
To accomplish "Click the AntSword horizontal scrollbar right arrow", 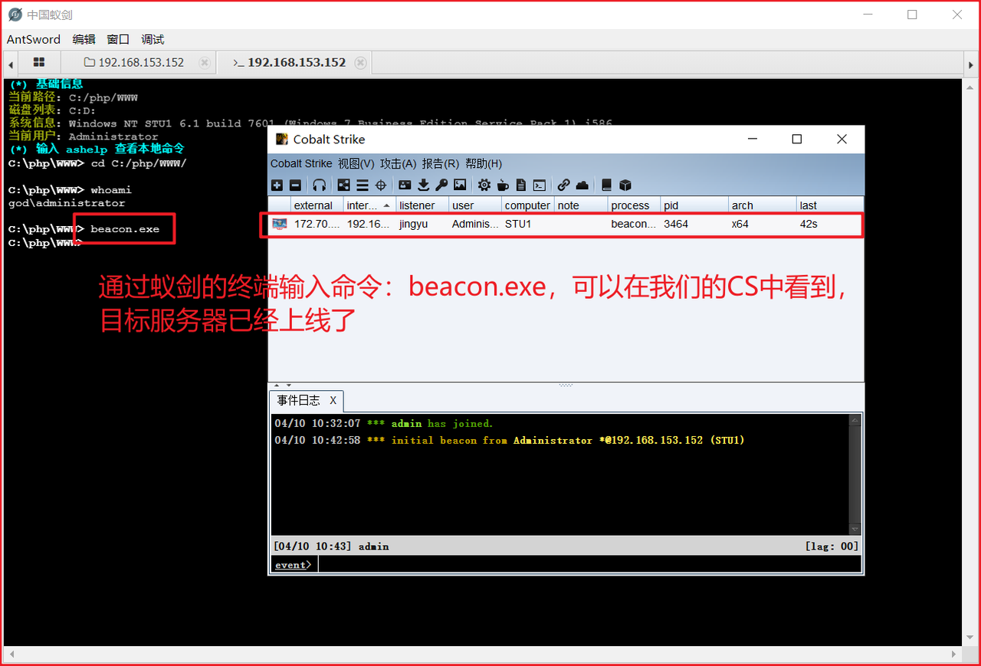I will 955,655.
